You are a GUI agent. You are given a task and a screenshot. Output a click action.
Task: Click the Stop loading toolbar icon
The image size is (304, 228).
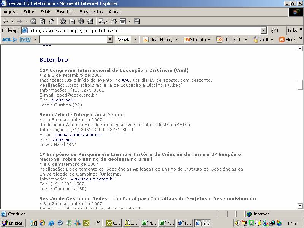tap(33, 21)
